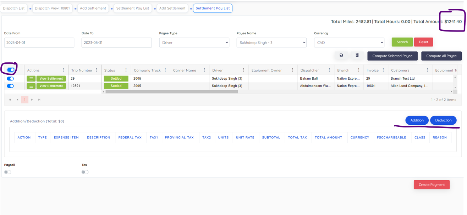Viewport: 467px width, 215px height.
Task: Go to next page arrow
Action: tap(32, 100)
